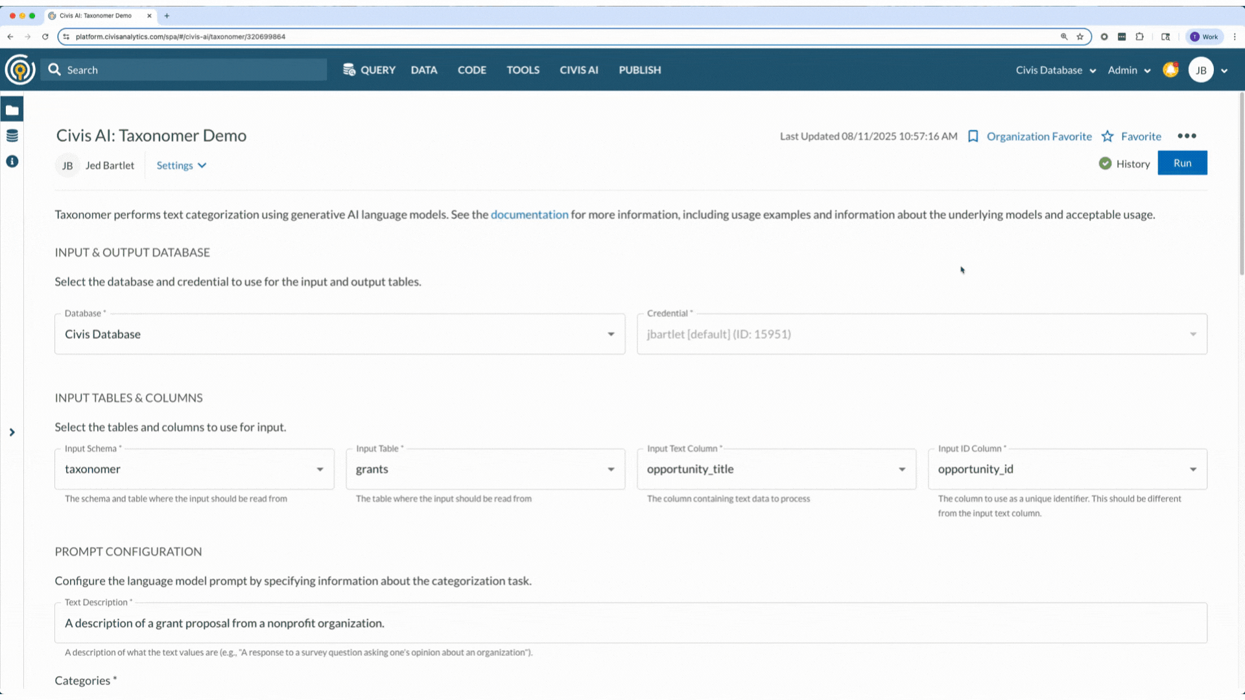Click the Work profile button
This screenshot has width=1245, height=700.
[1204, 37]
